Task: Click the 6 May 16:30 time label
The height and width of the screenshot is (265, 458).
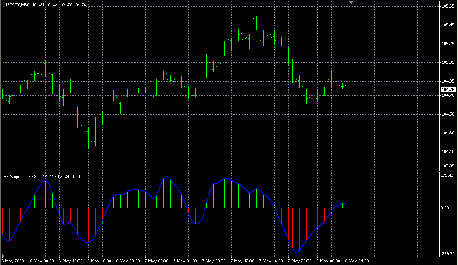Action: click(99, 261)
